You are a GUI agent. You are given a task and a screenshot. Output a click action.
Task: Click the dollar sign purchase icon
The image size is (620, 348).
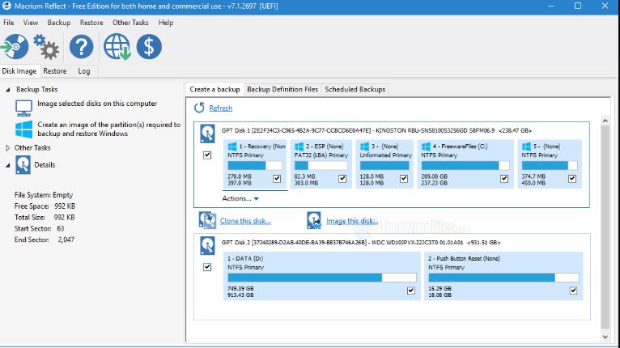tap(149, 47)
